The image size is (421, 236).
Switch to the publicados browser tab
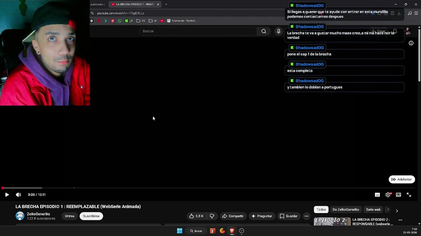97,4
